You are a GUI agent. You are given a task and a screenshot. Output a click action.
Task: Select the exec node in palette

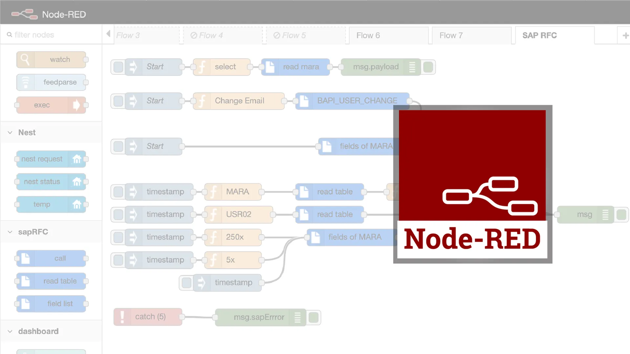tap(52, 105)
